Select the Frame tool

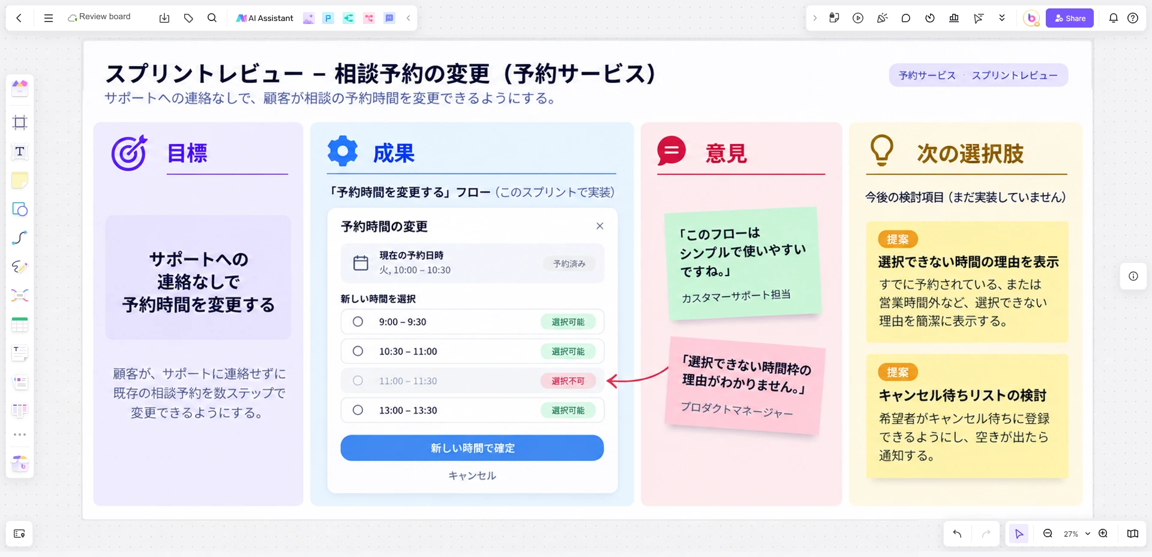[x=20, y=122]
